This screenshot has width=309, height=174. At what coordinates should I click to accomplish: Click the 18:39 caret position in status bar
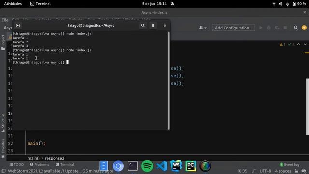[x=242, y=171]
